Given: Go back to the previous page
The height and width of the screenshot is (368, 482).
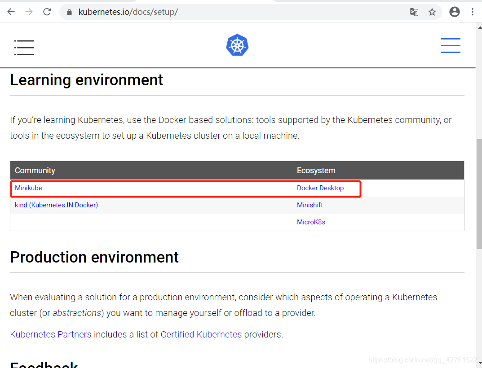Looking at the screenshot, I should coord(11,12).
